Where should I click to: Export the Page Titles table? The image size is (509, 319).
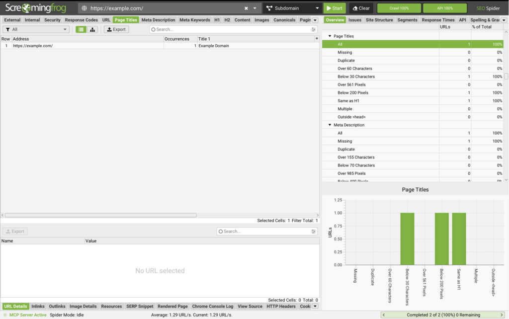tap(116, 29)
